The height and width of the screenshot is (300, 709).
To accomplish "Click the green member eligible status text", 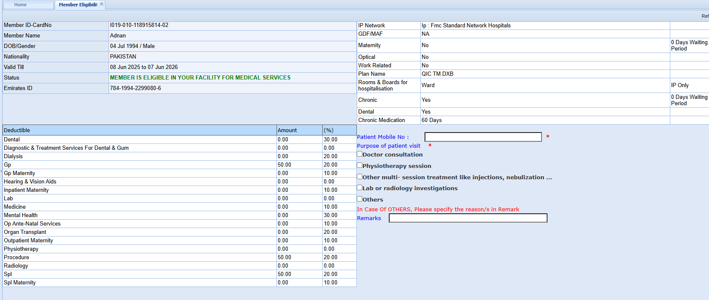I will pyautogui.click(x=200, y=78).
